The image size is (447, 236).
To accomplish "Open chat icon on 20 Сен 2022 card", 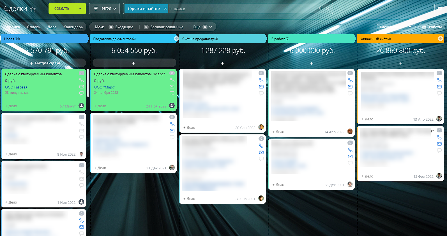I will [261, 93].
